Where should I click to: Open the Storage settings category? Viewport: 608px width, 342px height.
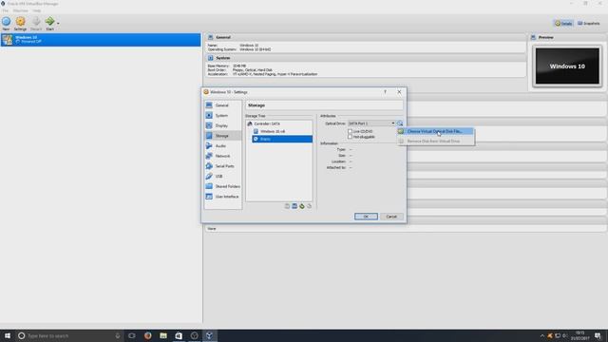[222, 136]
